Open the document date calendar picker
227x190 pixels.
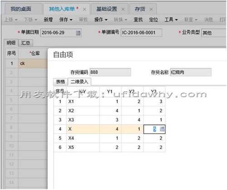78,33
